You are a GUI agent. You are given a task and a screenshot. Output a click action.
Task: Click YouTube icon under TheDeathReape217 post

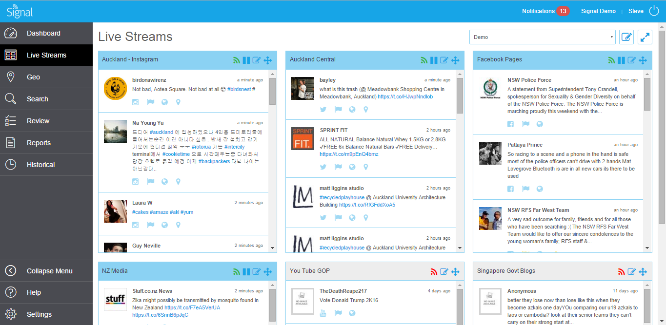pos(323,313)
